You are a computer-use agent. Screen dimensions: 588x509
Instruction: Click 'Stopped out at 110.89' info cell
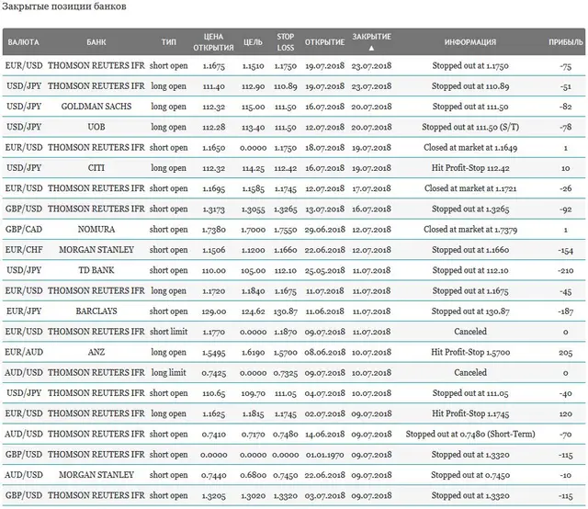[470, 86]
